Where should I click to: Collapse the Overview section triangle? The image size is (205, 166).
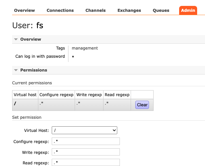coord(16,39)
